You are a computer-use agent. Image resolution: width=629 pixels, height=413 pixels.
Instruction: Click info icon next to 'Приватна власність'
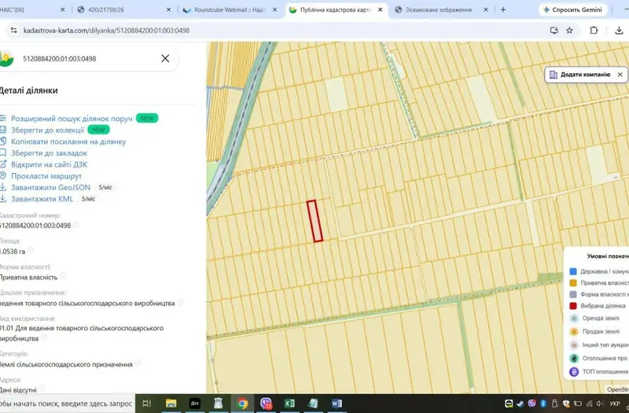point(63,277)
